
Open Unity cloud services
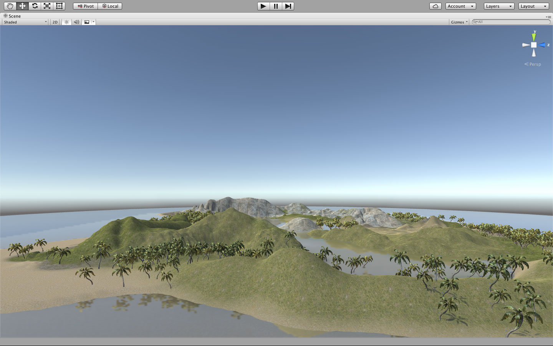435,6
